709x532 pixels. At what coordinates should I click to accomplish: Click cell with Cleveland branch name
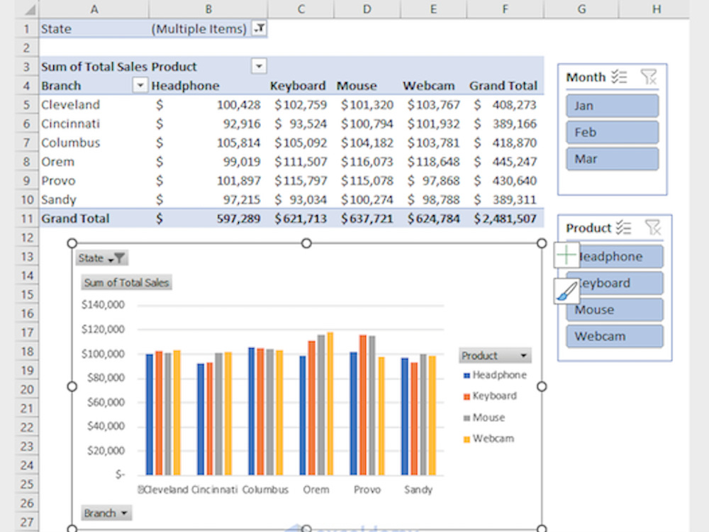(x=94, y=104)
